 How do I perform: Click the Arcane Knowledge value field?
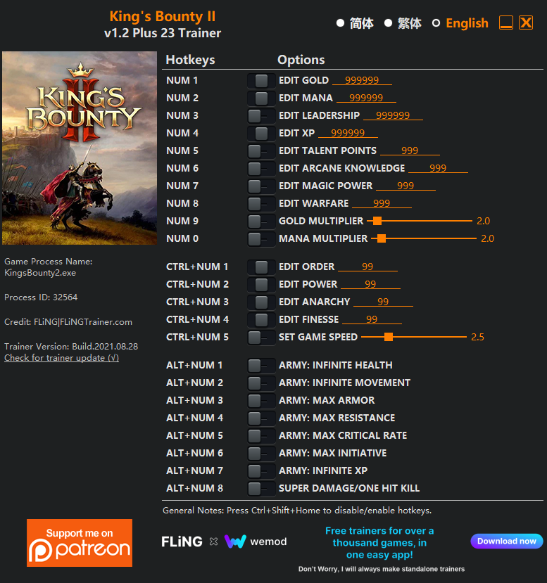[x=438, y=168]
